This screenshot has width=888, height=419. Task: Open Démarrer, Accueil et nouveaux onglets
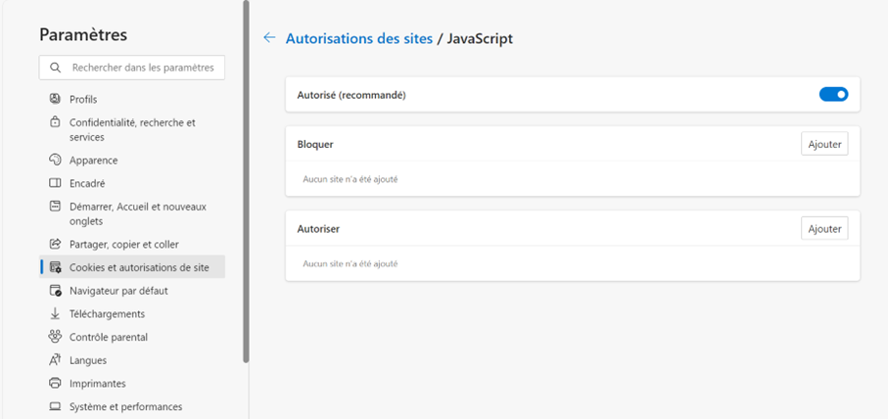tap(137, 213)
